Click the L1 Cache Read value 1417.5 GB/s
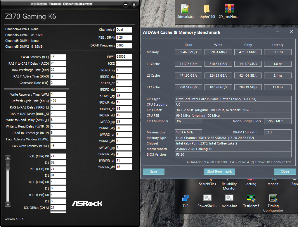The width and height of the screenshot is (298, 227). click(188, 64)
